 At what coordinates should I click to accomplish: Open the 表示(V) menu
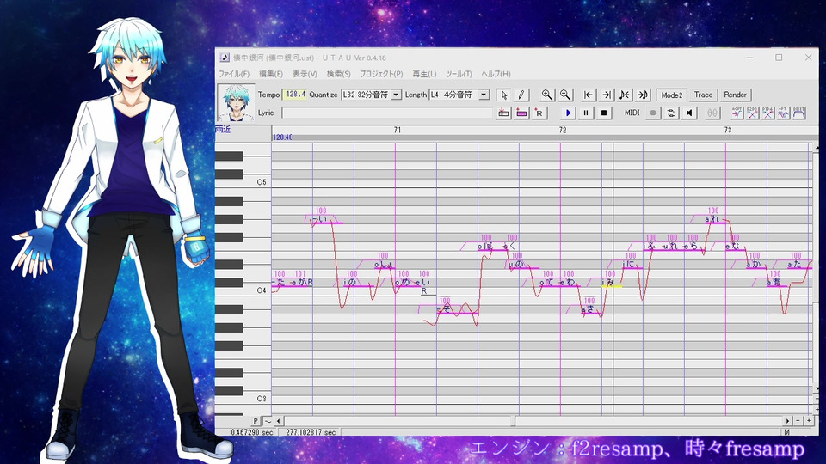tap(305, 74)
